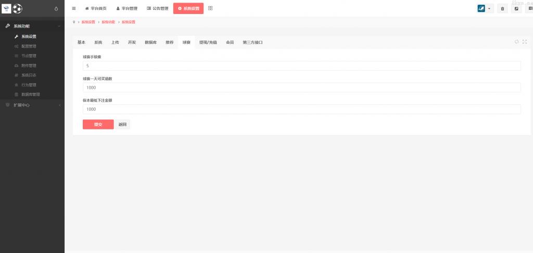
Task: Click the hamburger menu icon in top bar
Action: [x=74, y=8]
